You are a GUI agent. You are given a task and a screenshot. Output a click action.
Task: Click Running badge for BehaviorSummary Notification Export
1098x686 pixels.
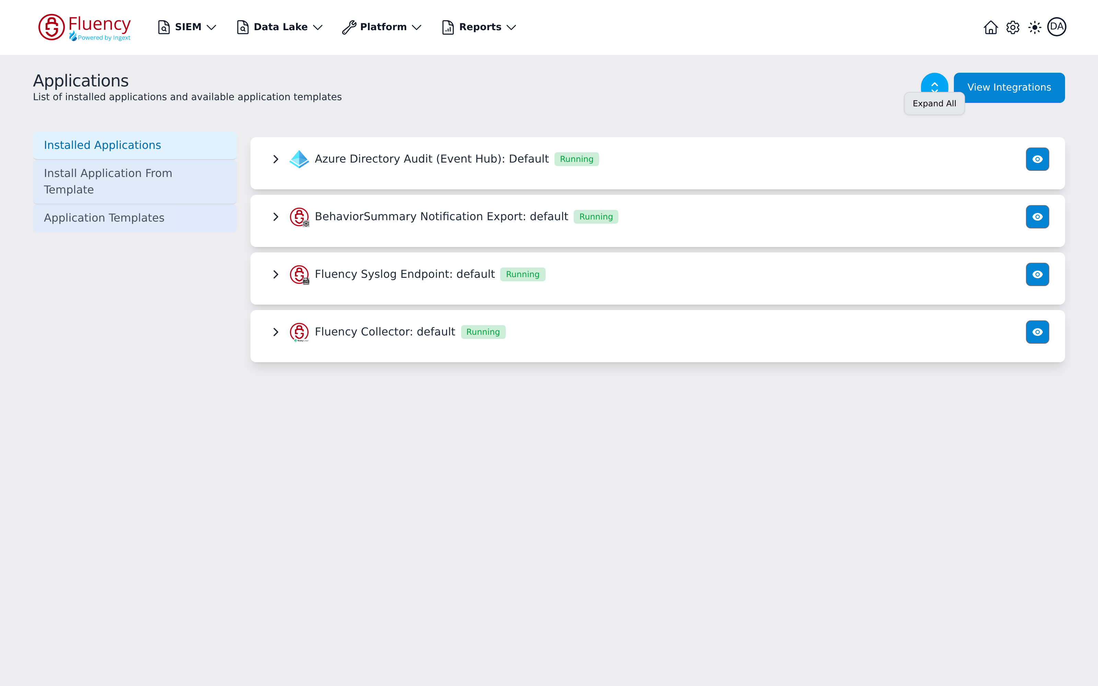point(596,217)
